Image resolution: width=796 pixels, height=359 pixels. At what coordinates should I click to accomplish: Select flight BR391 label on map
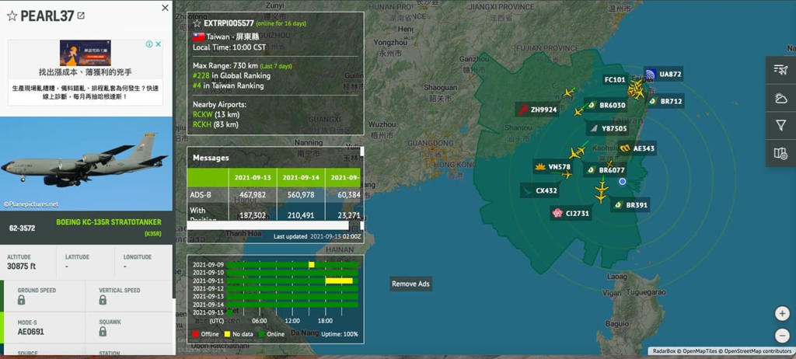(x=630, y=205)
